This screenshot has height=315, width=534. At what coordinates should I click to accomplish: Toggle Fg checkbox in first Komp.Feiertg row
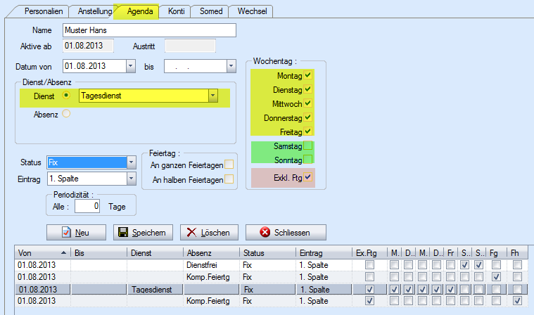pos(496,277)
